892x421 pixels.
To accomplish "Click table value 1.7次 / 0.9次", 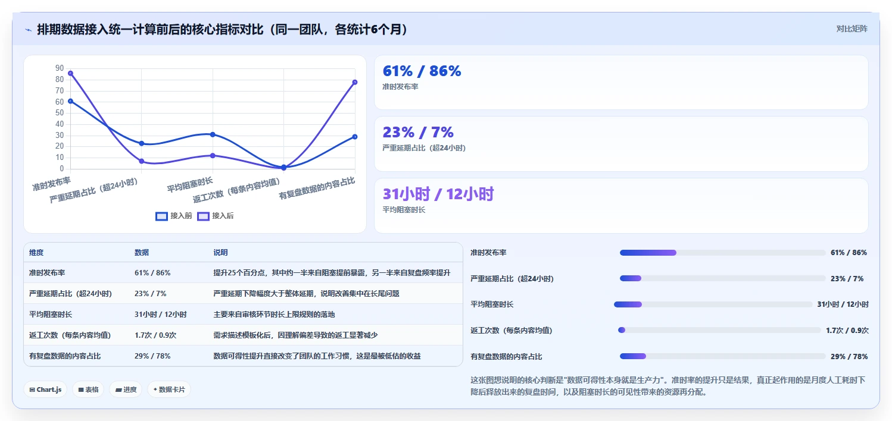I will (155, 335).
